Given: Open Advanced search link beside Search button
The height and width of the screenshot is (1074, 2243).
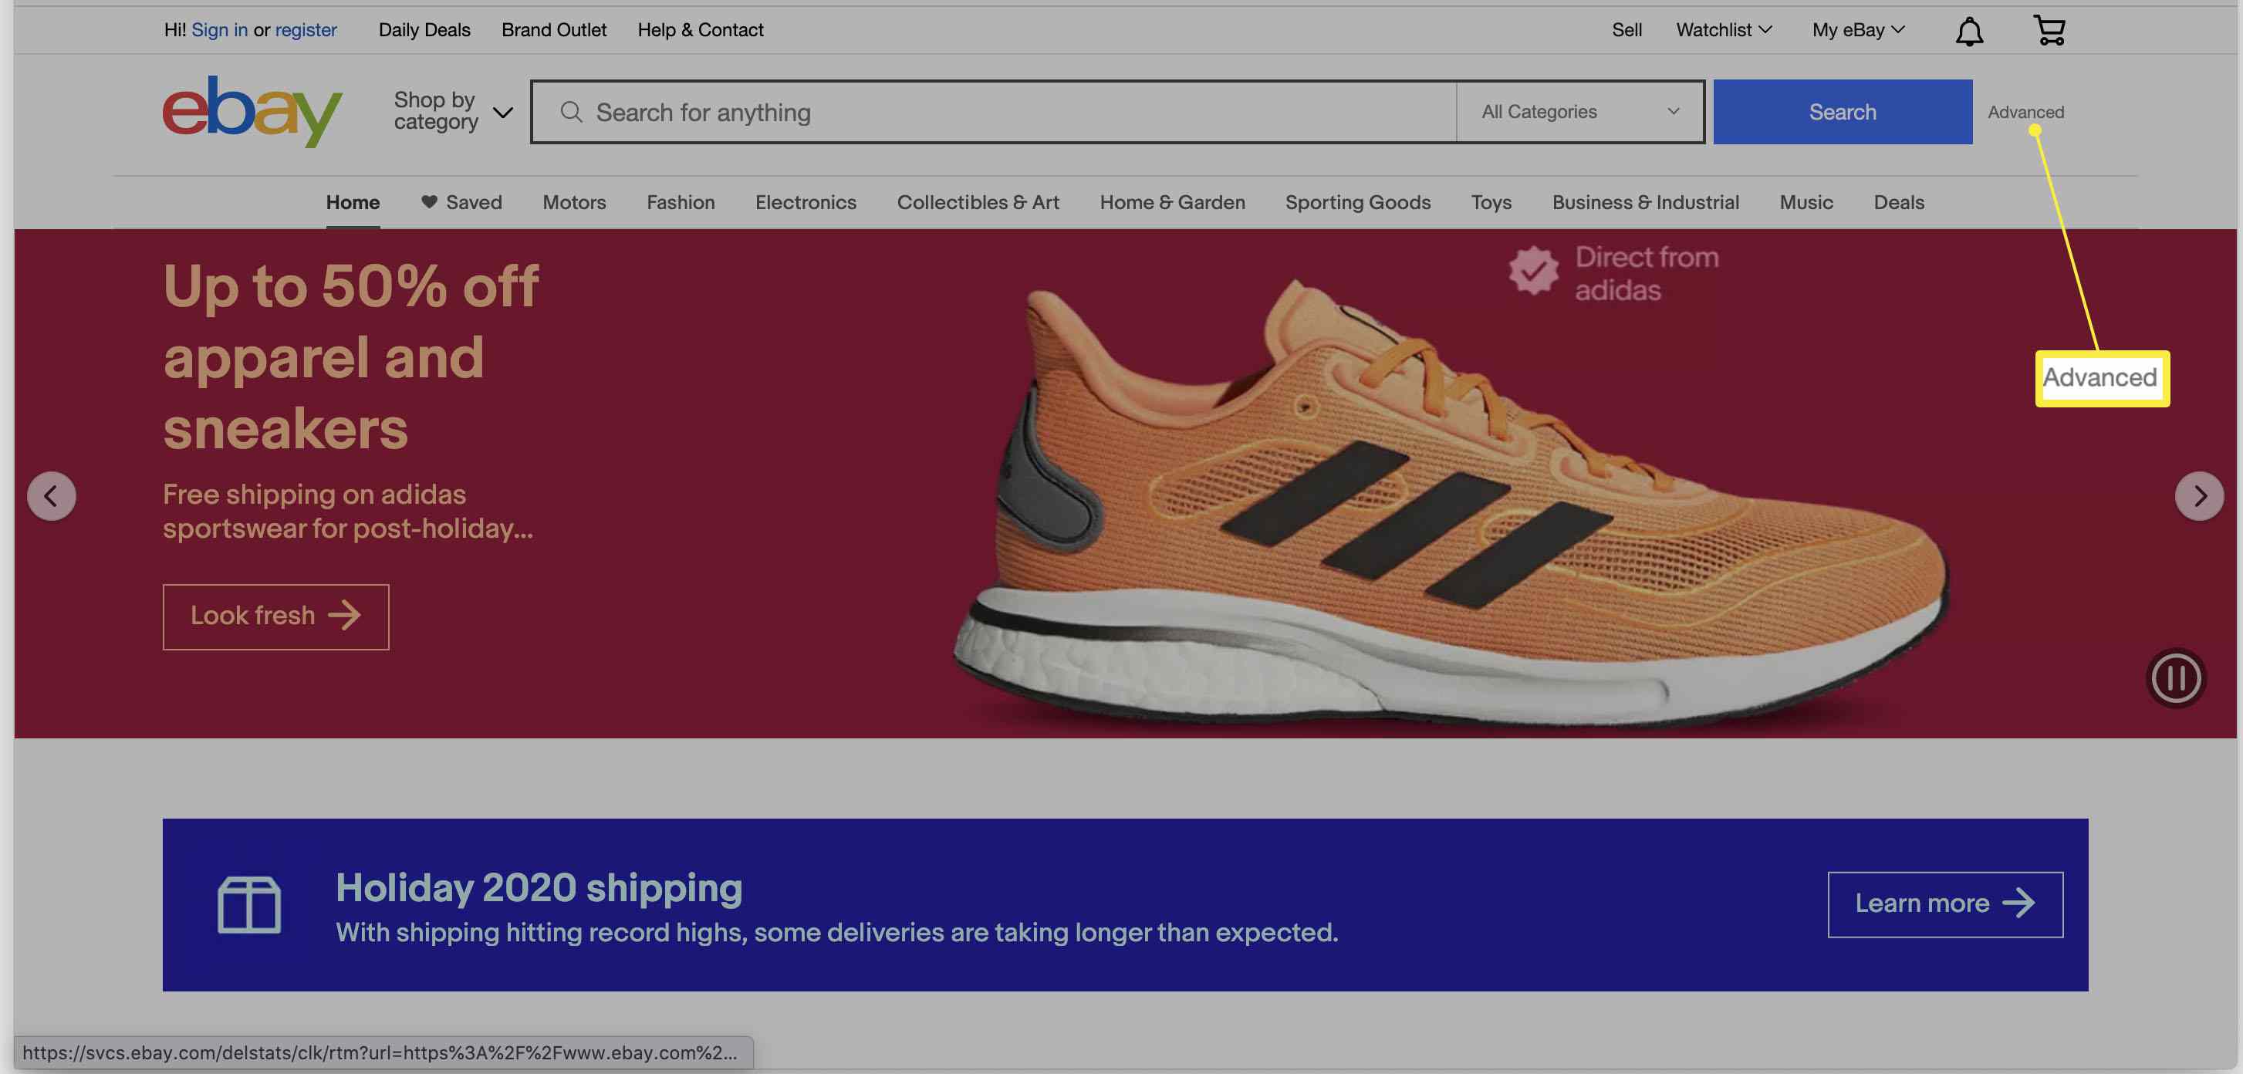Looking at the screenshot, I should coord(2025,111).
